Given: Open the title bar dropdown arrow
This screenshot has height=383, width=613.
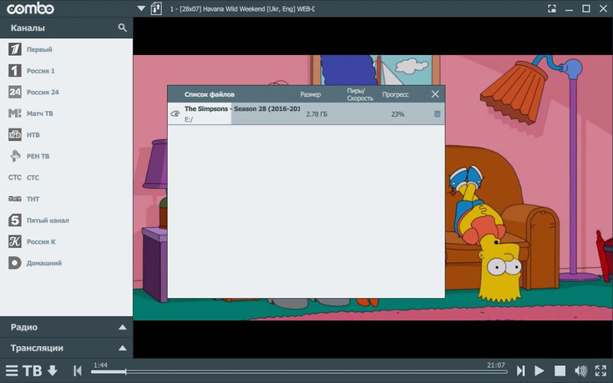Looking at the screenshot, I should [141, 8].
